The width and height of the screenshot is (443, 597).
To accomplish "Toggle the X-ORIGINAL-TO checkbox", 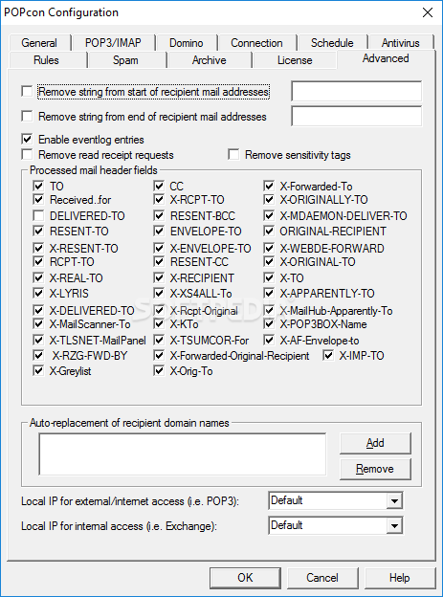I will [269, 261].
